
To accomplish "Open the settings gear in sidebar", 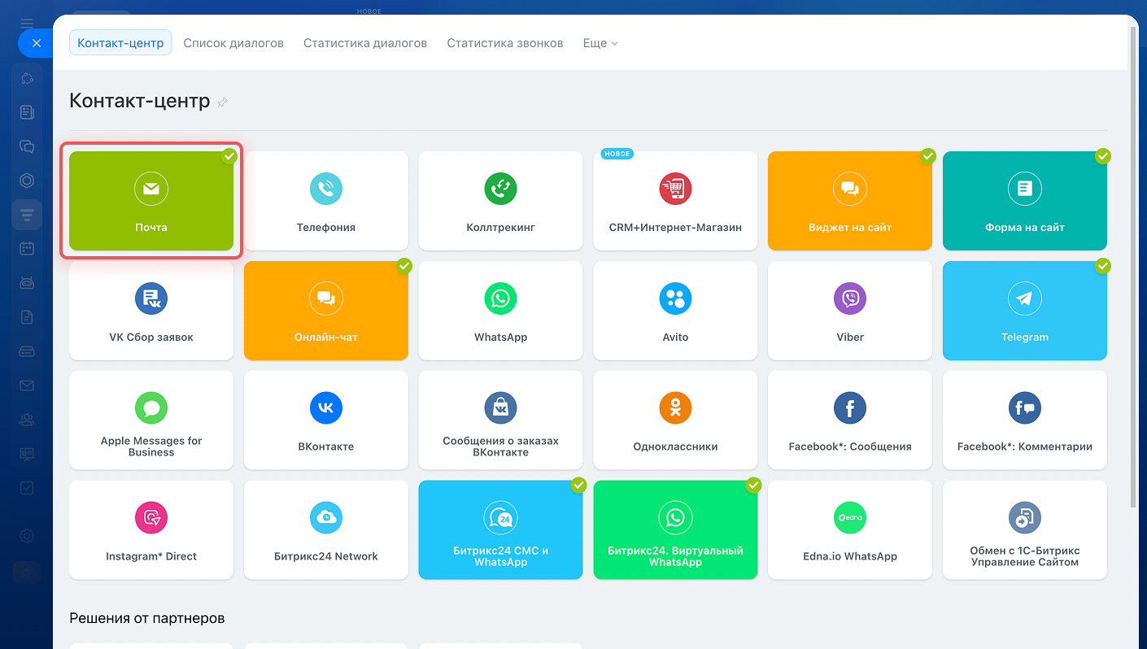I will [27, 536].
